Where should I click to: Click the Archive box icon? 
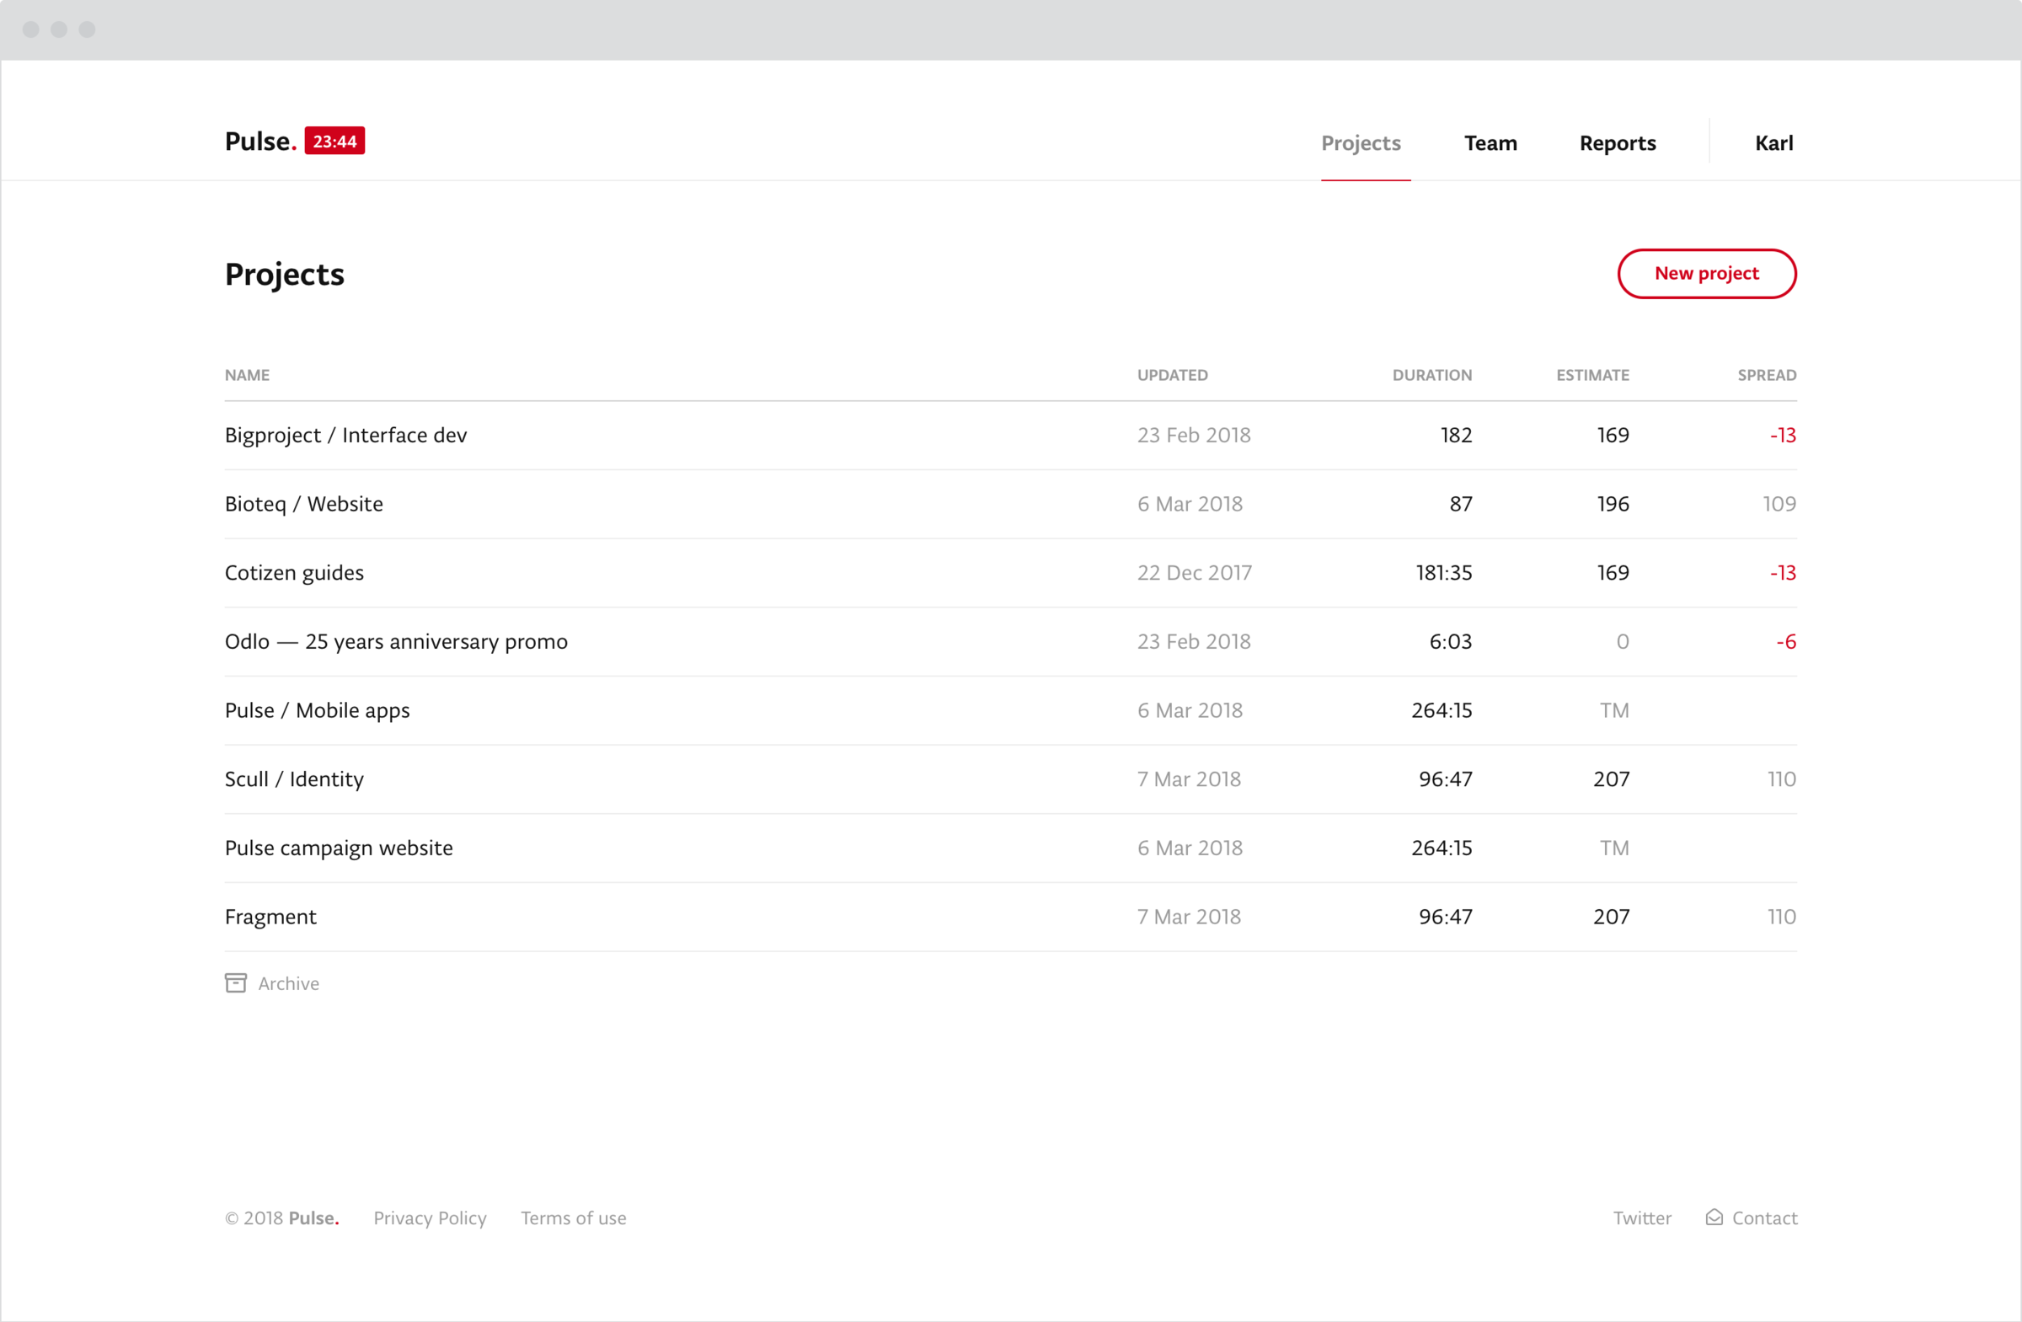click(235, 983)
